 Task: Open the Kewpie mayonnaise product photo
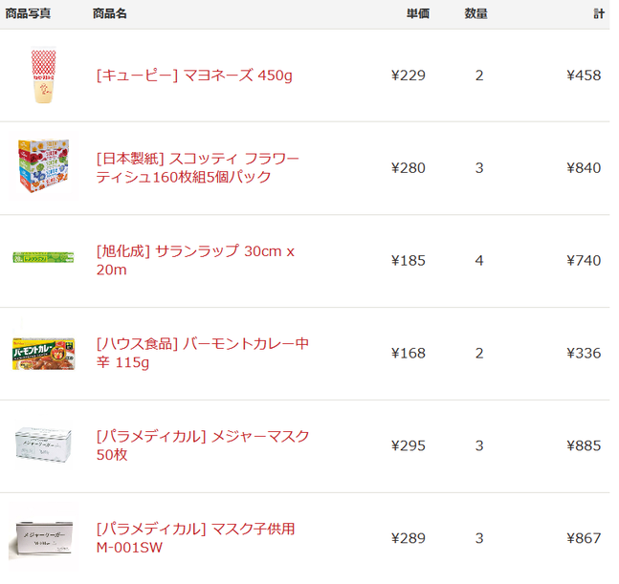[x=43, y=75]
